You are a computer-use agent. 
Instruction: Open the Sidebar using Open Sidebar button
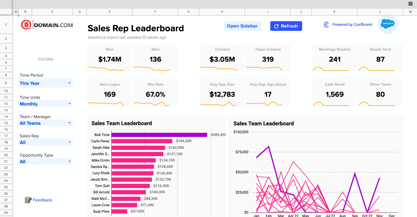(x=242, y=26)
